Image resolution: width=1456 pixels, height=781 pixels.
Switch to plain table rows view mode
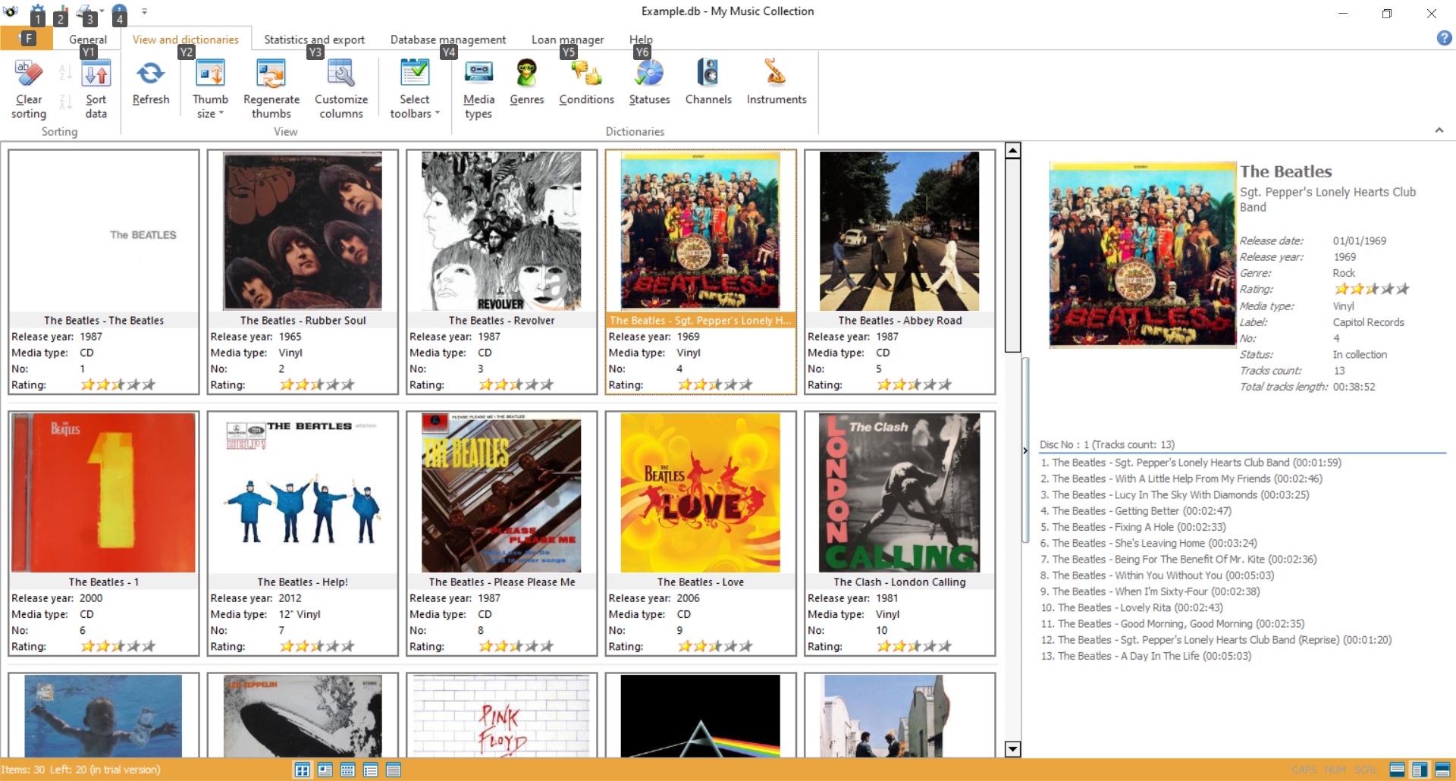[x=393, y=770]
